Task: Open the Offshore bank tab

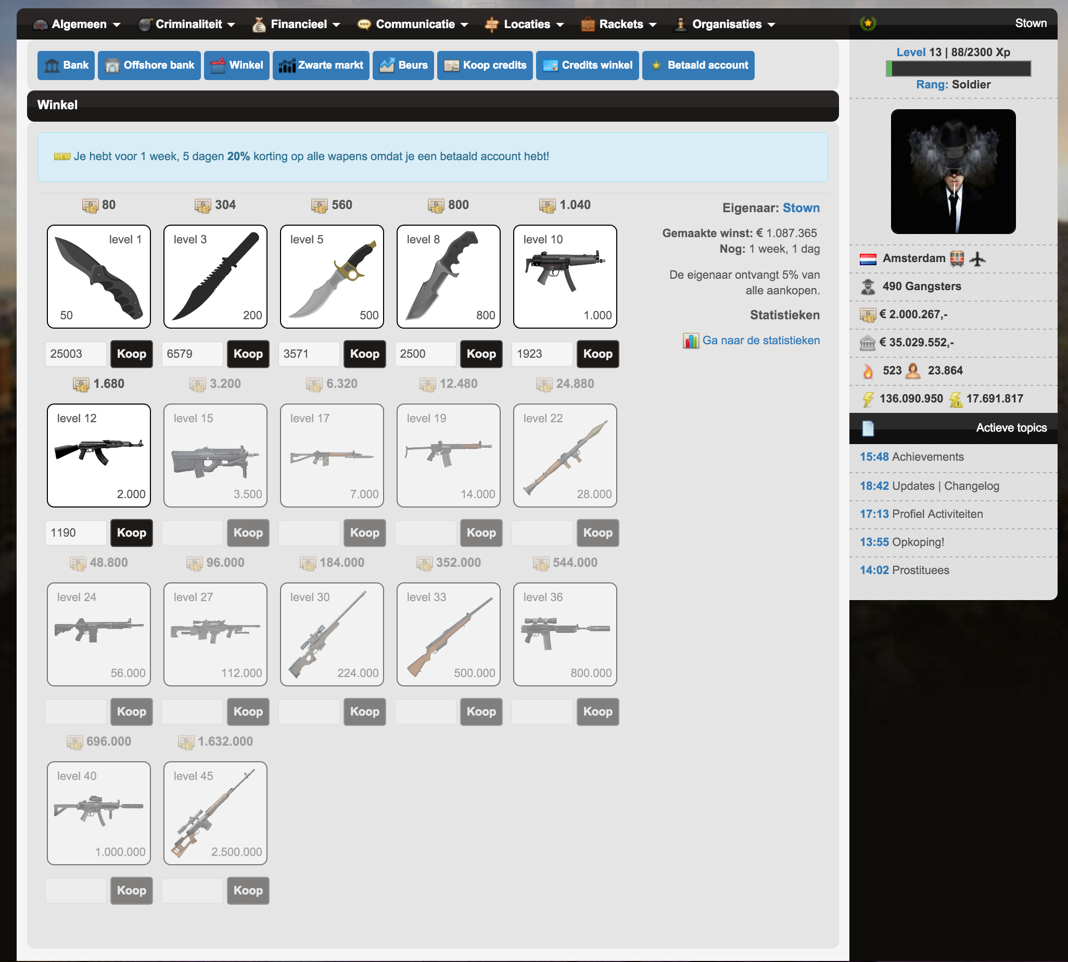Action: [x=149, y=66]
